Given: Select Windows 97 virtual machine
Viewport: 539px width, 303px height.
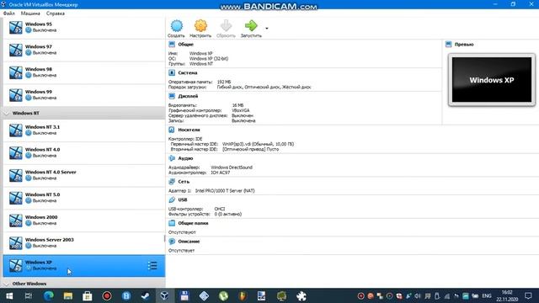Looking at the screenshot, I should click(x=84, y=50).
